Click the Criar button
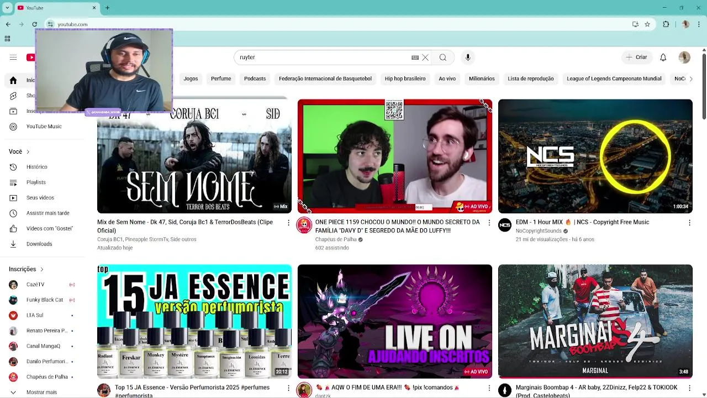Viewport: 707px width, 398px height. (636, 57)
